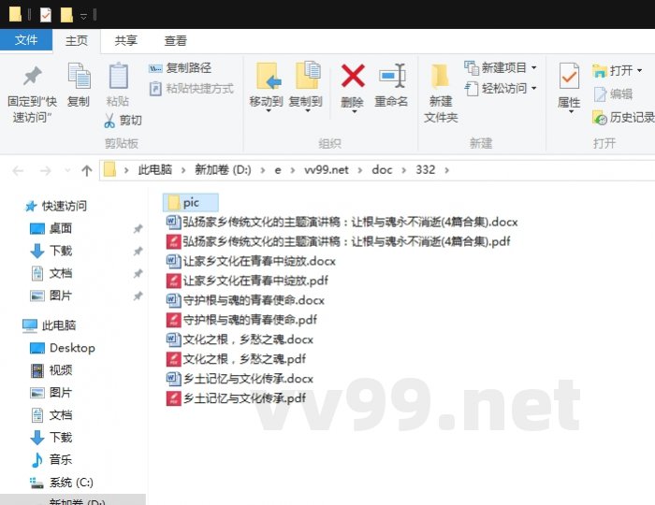The image size is (655, 505).
Task: Expand the chevron after the 332 breadcrumb
Action: [447, 170]
